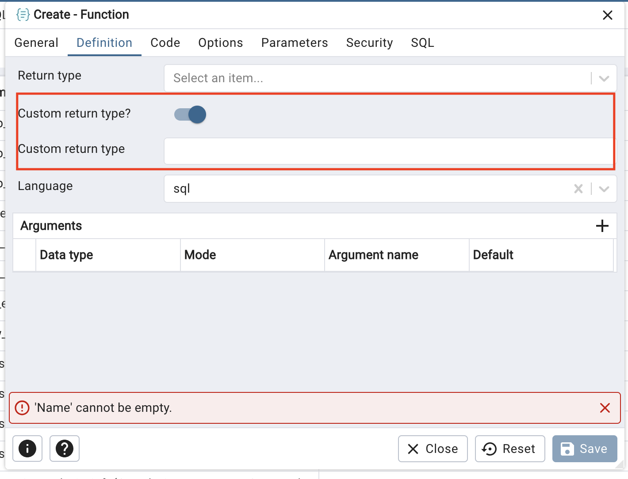This screenshot has width=628, height=479.
Task: Clear the sql Language selection
Action: 578,189
